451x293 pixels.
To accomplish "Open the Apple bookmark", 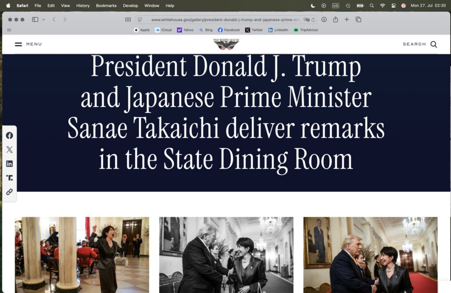I will coord(142,30).
